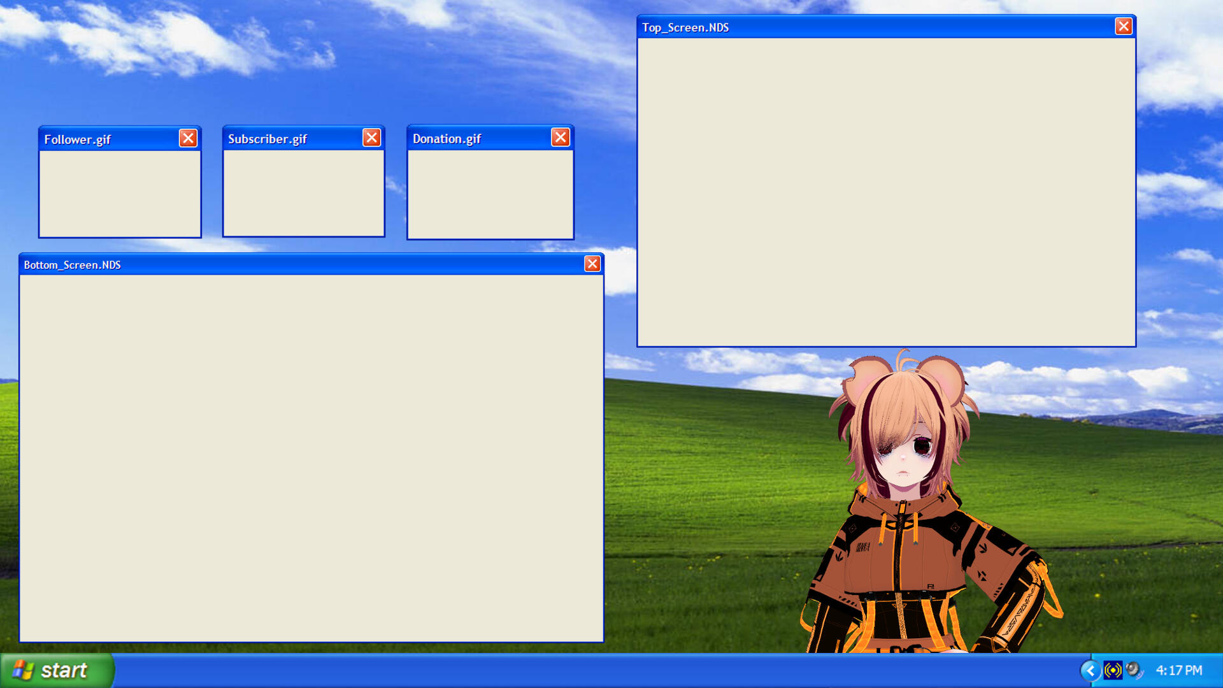Click inside the Follower.gif content area
The height and width of the screenshot is (688, 1223).
coord(120,194)
